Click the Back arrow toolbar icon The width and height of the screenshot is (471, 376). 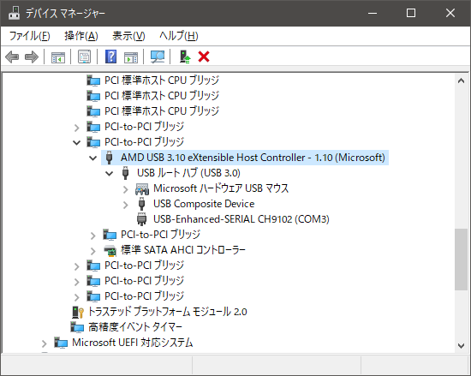point(12,57)
